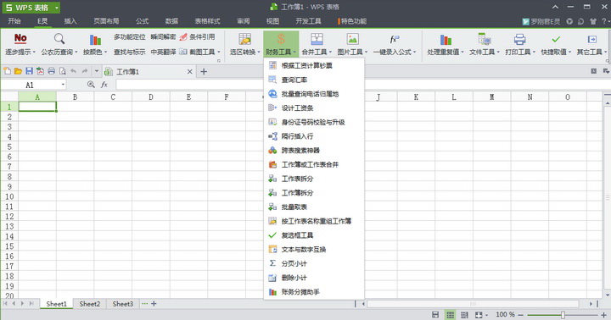Click the 图片工具 picture icon
Image resolution: width=611 pixels, height=320 pixels.
(x=353, y=39)
